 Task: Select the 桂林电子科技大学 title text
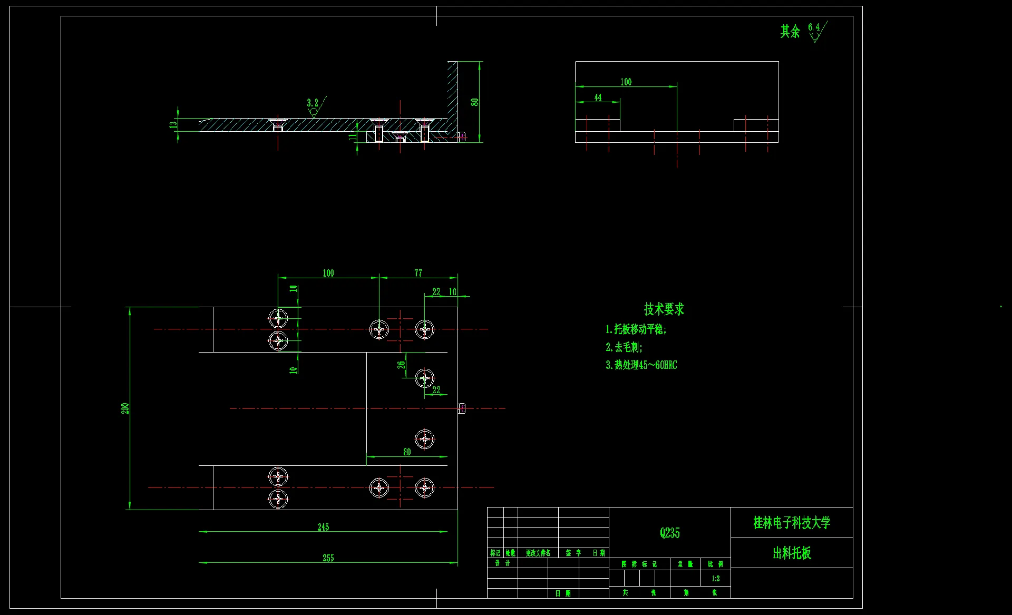pos(791,523)
